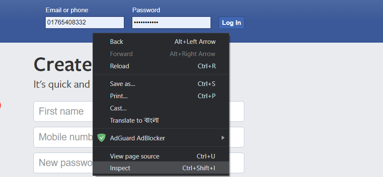Open the AdGuard AdBlocker menu entry
Screen dimensions: 383x177
pos(137,138)
